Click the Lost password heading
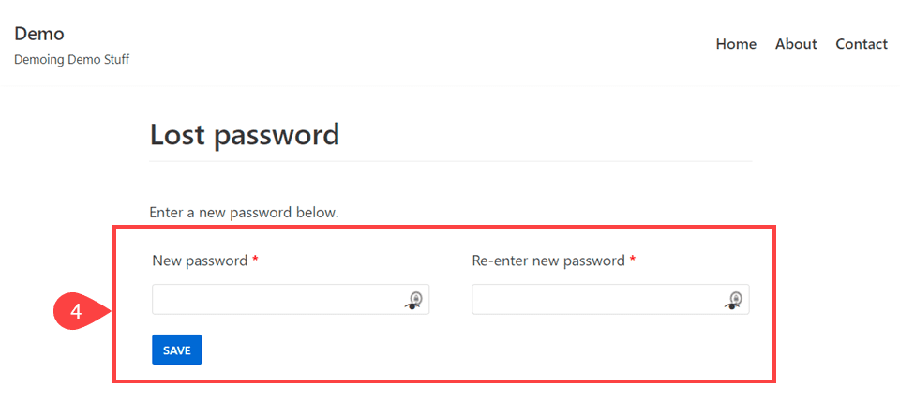 pos(245,135)
